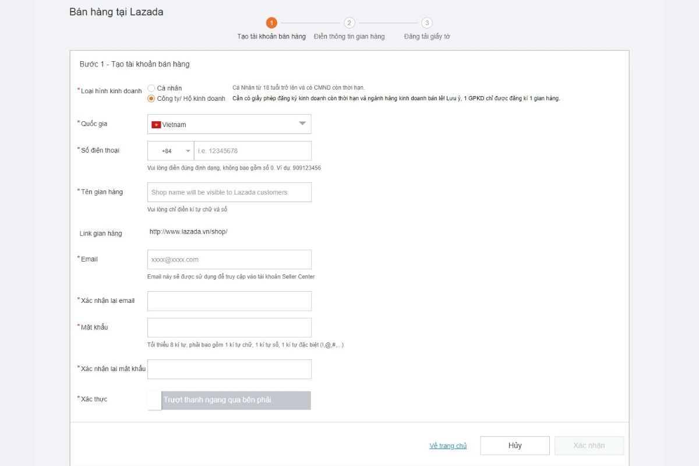Open the Quốc gia Vietnam dropdown
This screenshot has height=466, width=699.
coord(230,124)
